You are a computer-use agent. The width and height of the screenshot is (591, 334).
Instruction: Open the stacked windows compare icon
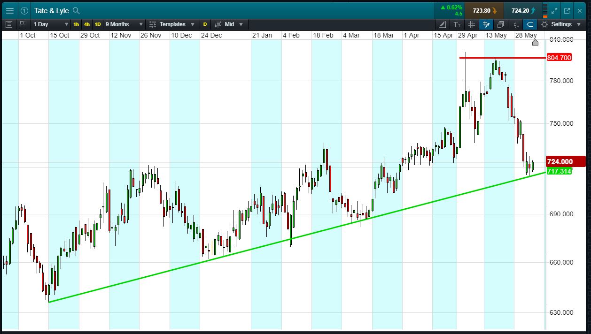pos(501,24)
